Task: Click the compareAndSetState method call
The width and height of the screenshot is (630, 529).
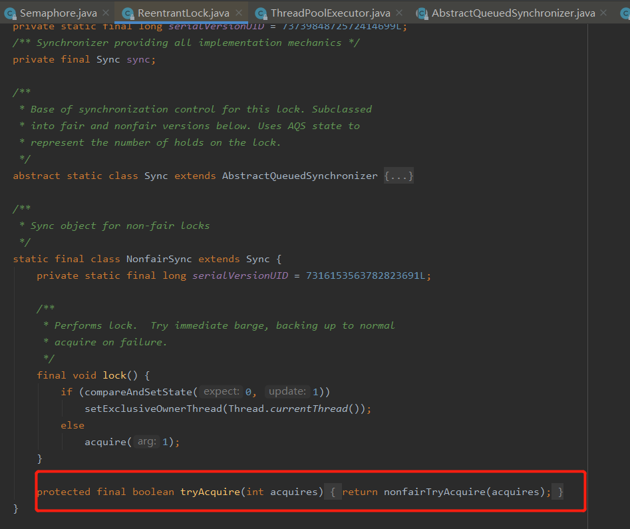Action: (138, 392)
